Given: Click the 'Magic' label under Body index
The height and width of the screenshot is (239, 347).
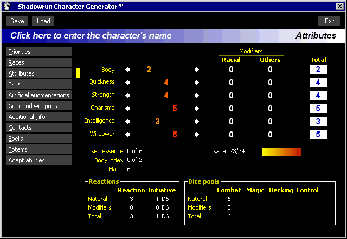Looking at the screenshot, I should point(115,169).
